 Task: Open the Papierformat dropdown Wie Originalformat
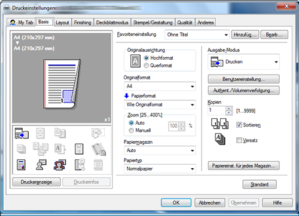point(160,104)
